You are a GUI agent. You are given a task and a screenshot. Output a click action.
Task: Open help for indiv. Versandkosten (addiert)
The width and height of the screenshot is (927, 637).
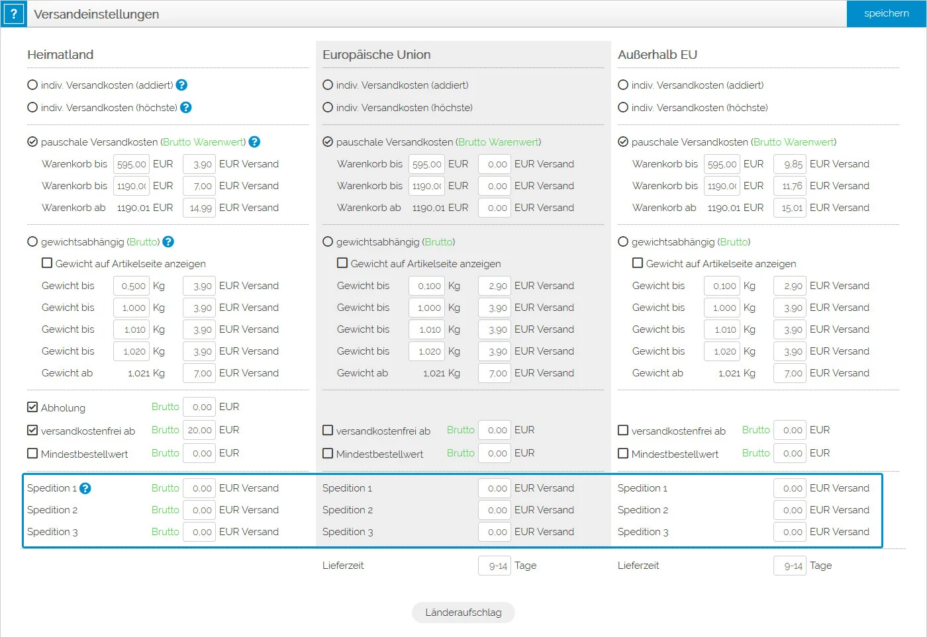point(181,85)
